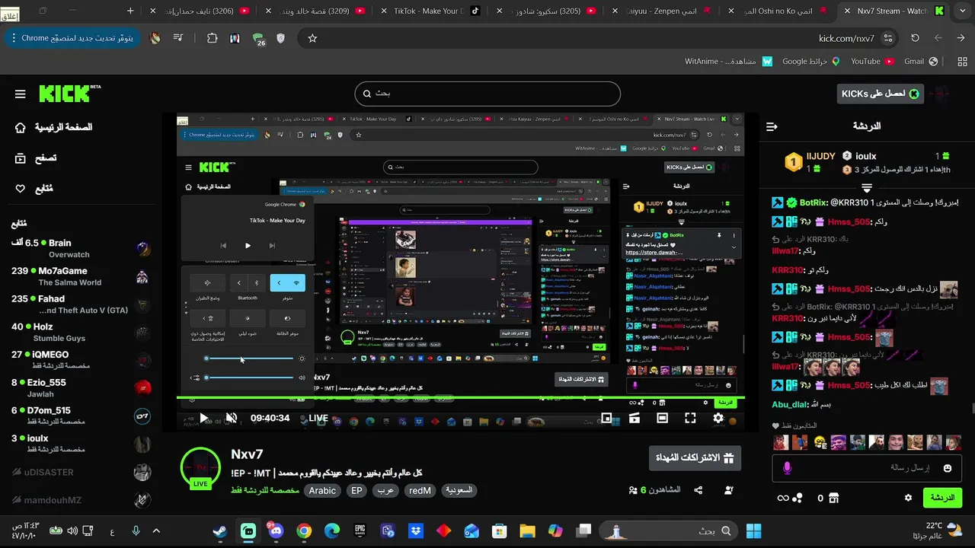975x548 pixels.
Task: Open the مُتابع following page
Action: (34, 189)
